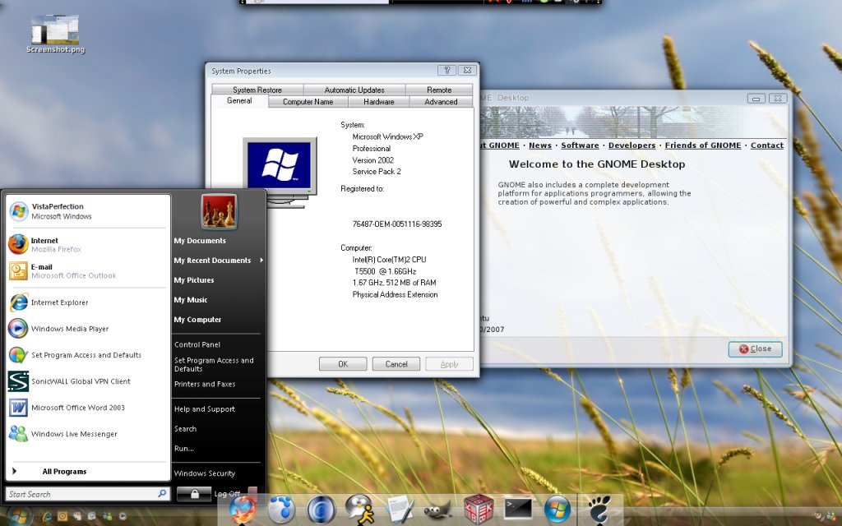Click the Close button in GNOME Desktop window
This screenshot has width=842, height=526.
point(755,348)
